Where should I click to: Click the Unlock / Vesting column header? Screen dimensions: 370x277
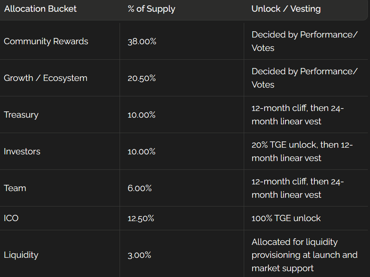click(286, 9)
